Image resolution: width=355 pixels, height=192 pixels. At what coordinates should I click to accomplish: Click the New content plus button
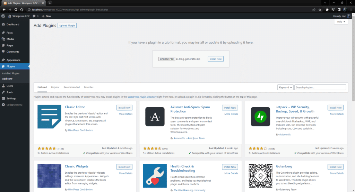pos(46,16)
